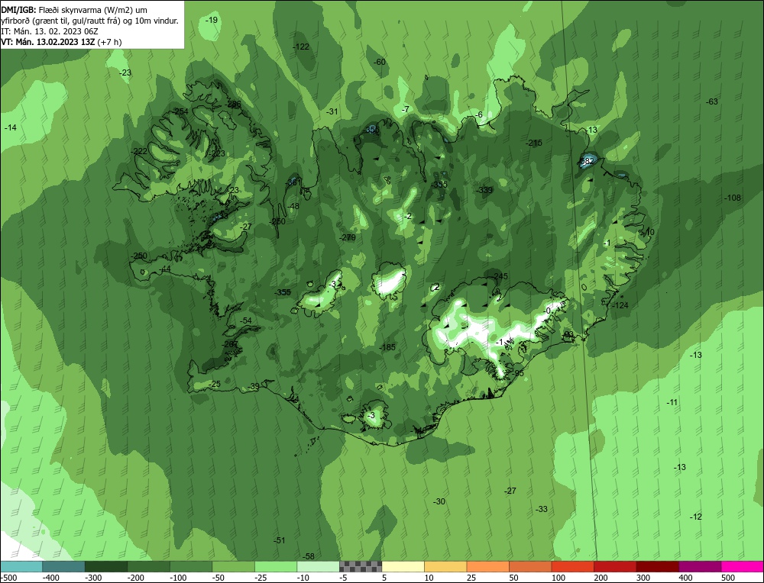Image resolution: width=764 pixels, height=583 pixels.
Task: Click the '-100' legend label
Action: pyautogui.click(x=178, y=578)
